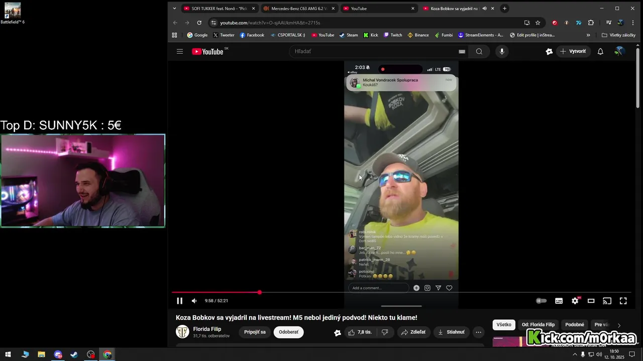The width and height of the screenshot is (643, 361).
Task: Mute the video with the speaker icon
Action: [194, 301]
